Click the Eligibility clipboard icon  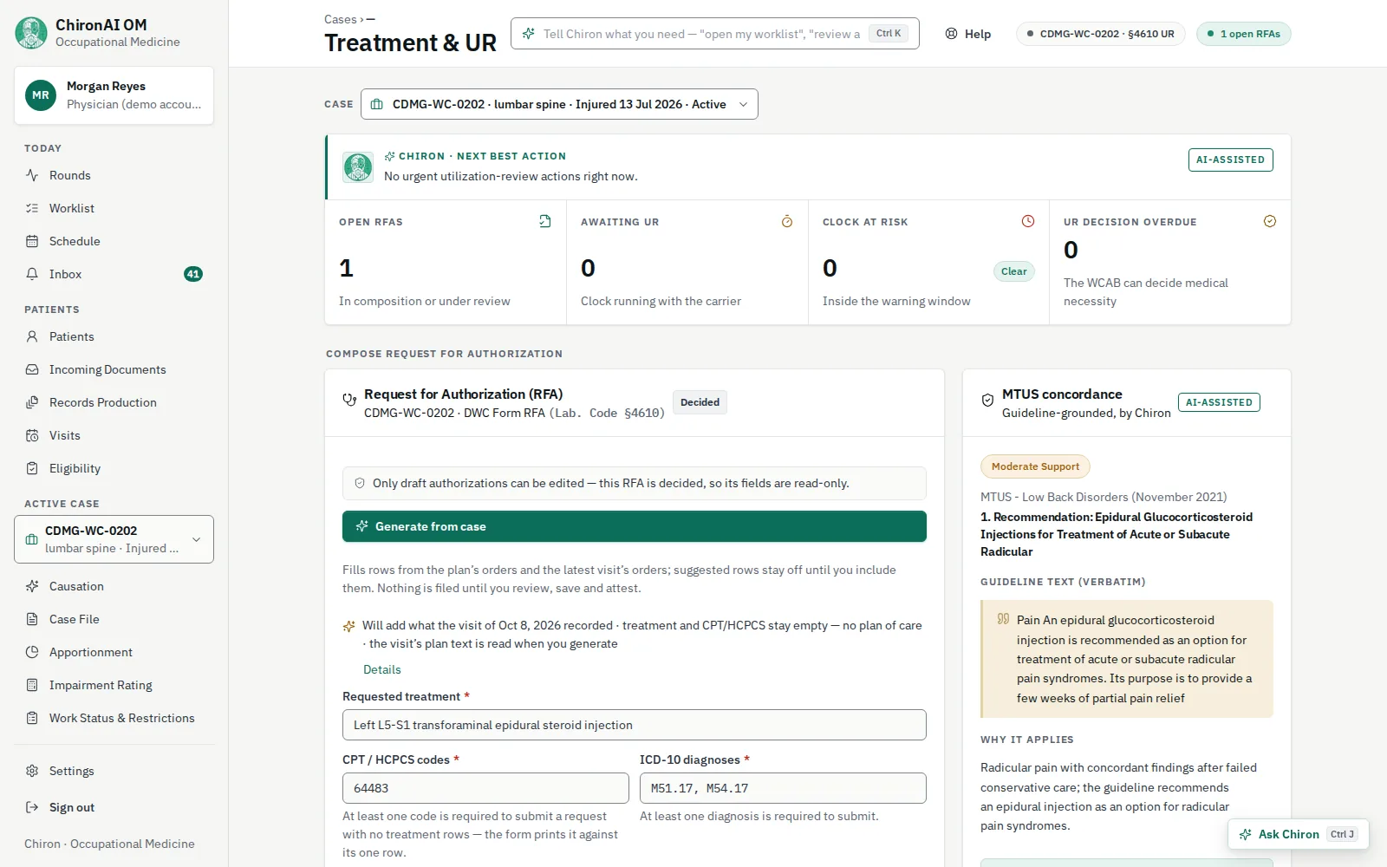32,468
